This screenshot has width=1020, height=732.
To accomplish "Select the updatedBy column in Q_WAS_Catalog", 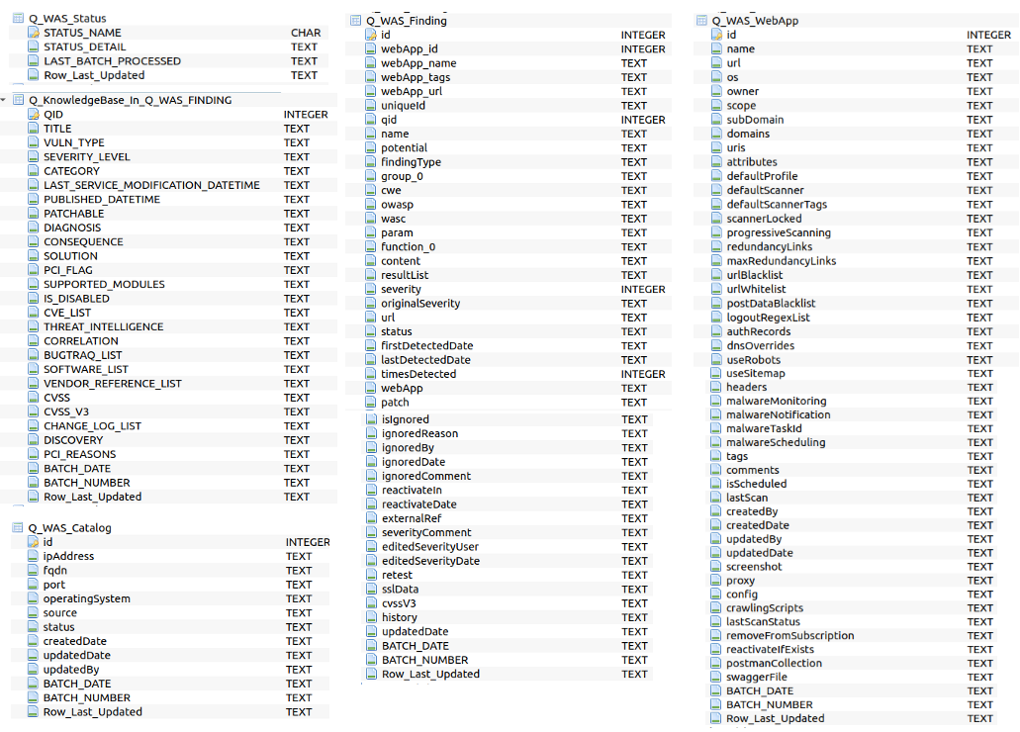I will pyautogui.click(x=170, y=670).
